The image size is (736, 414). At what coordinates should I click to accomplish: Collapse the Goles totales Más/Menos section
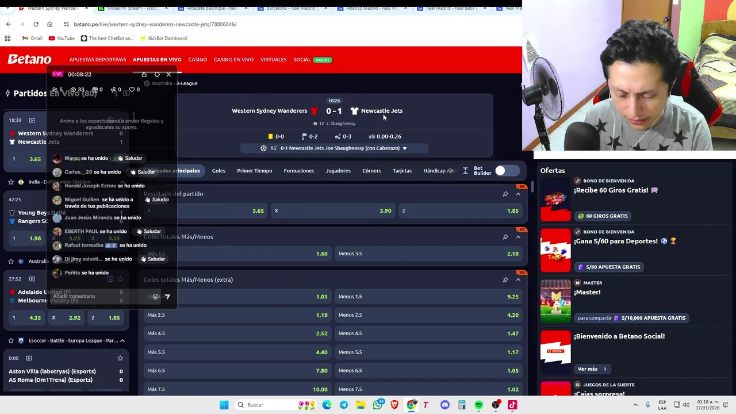click(x=518, y=237)
